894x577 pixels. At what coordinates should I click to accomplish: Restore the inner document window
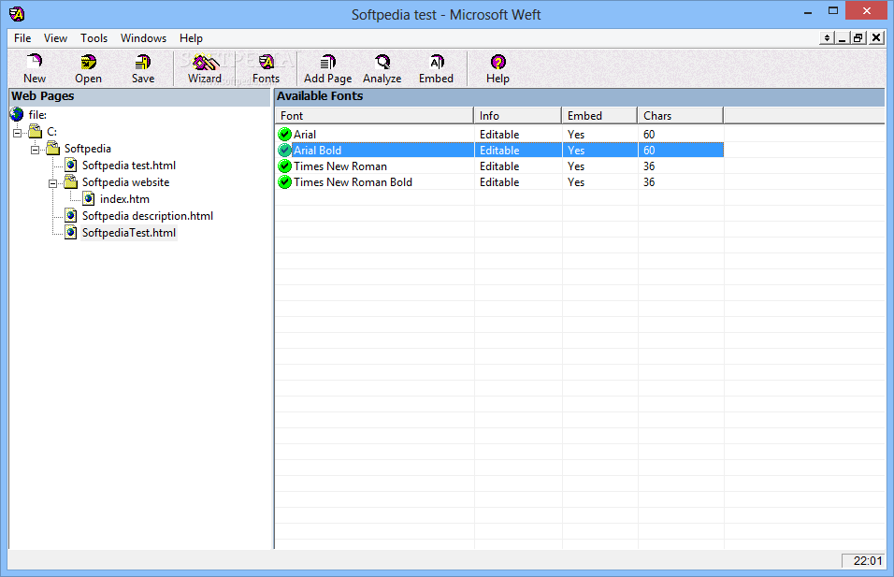(x=858, y=37)
